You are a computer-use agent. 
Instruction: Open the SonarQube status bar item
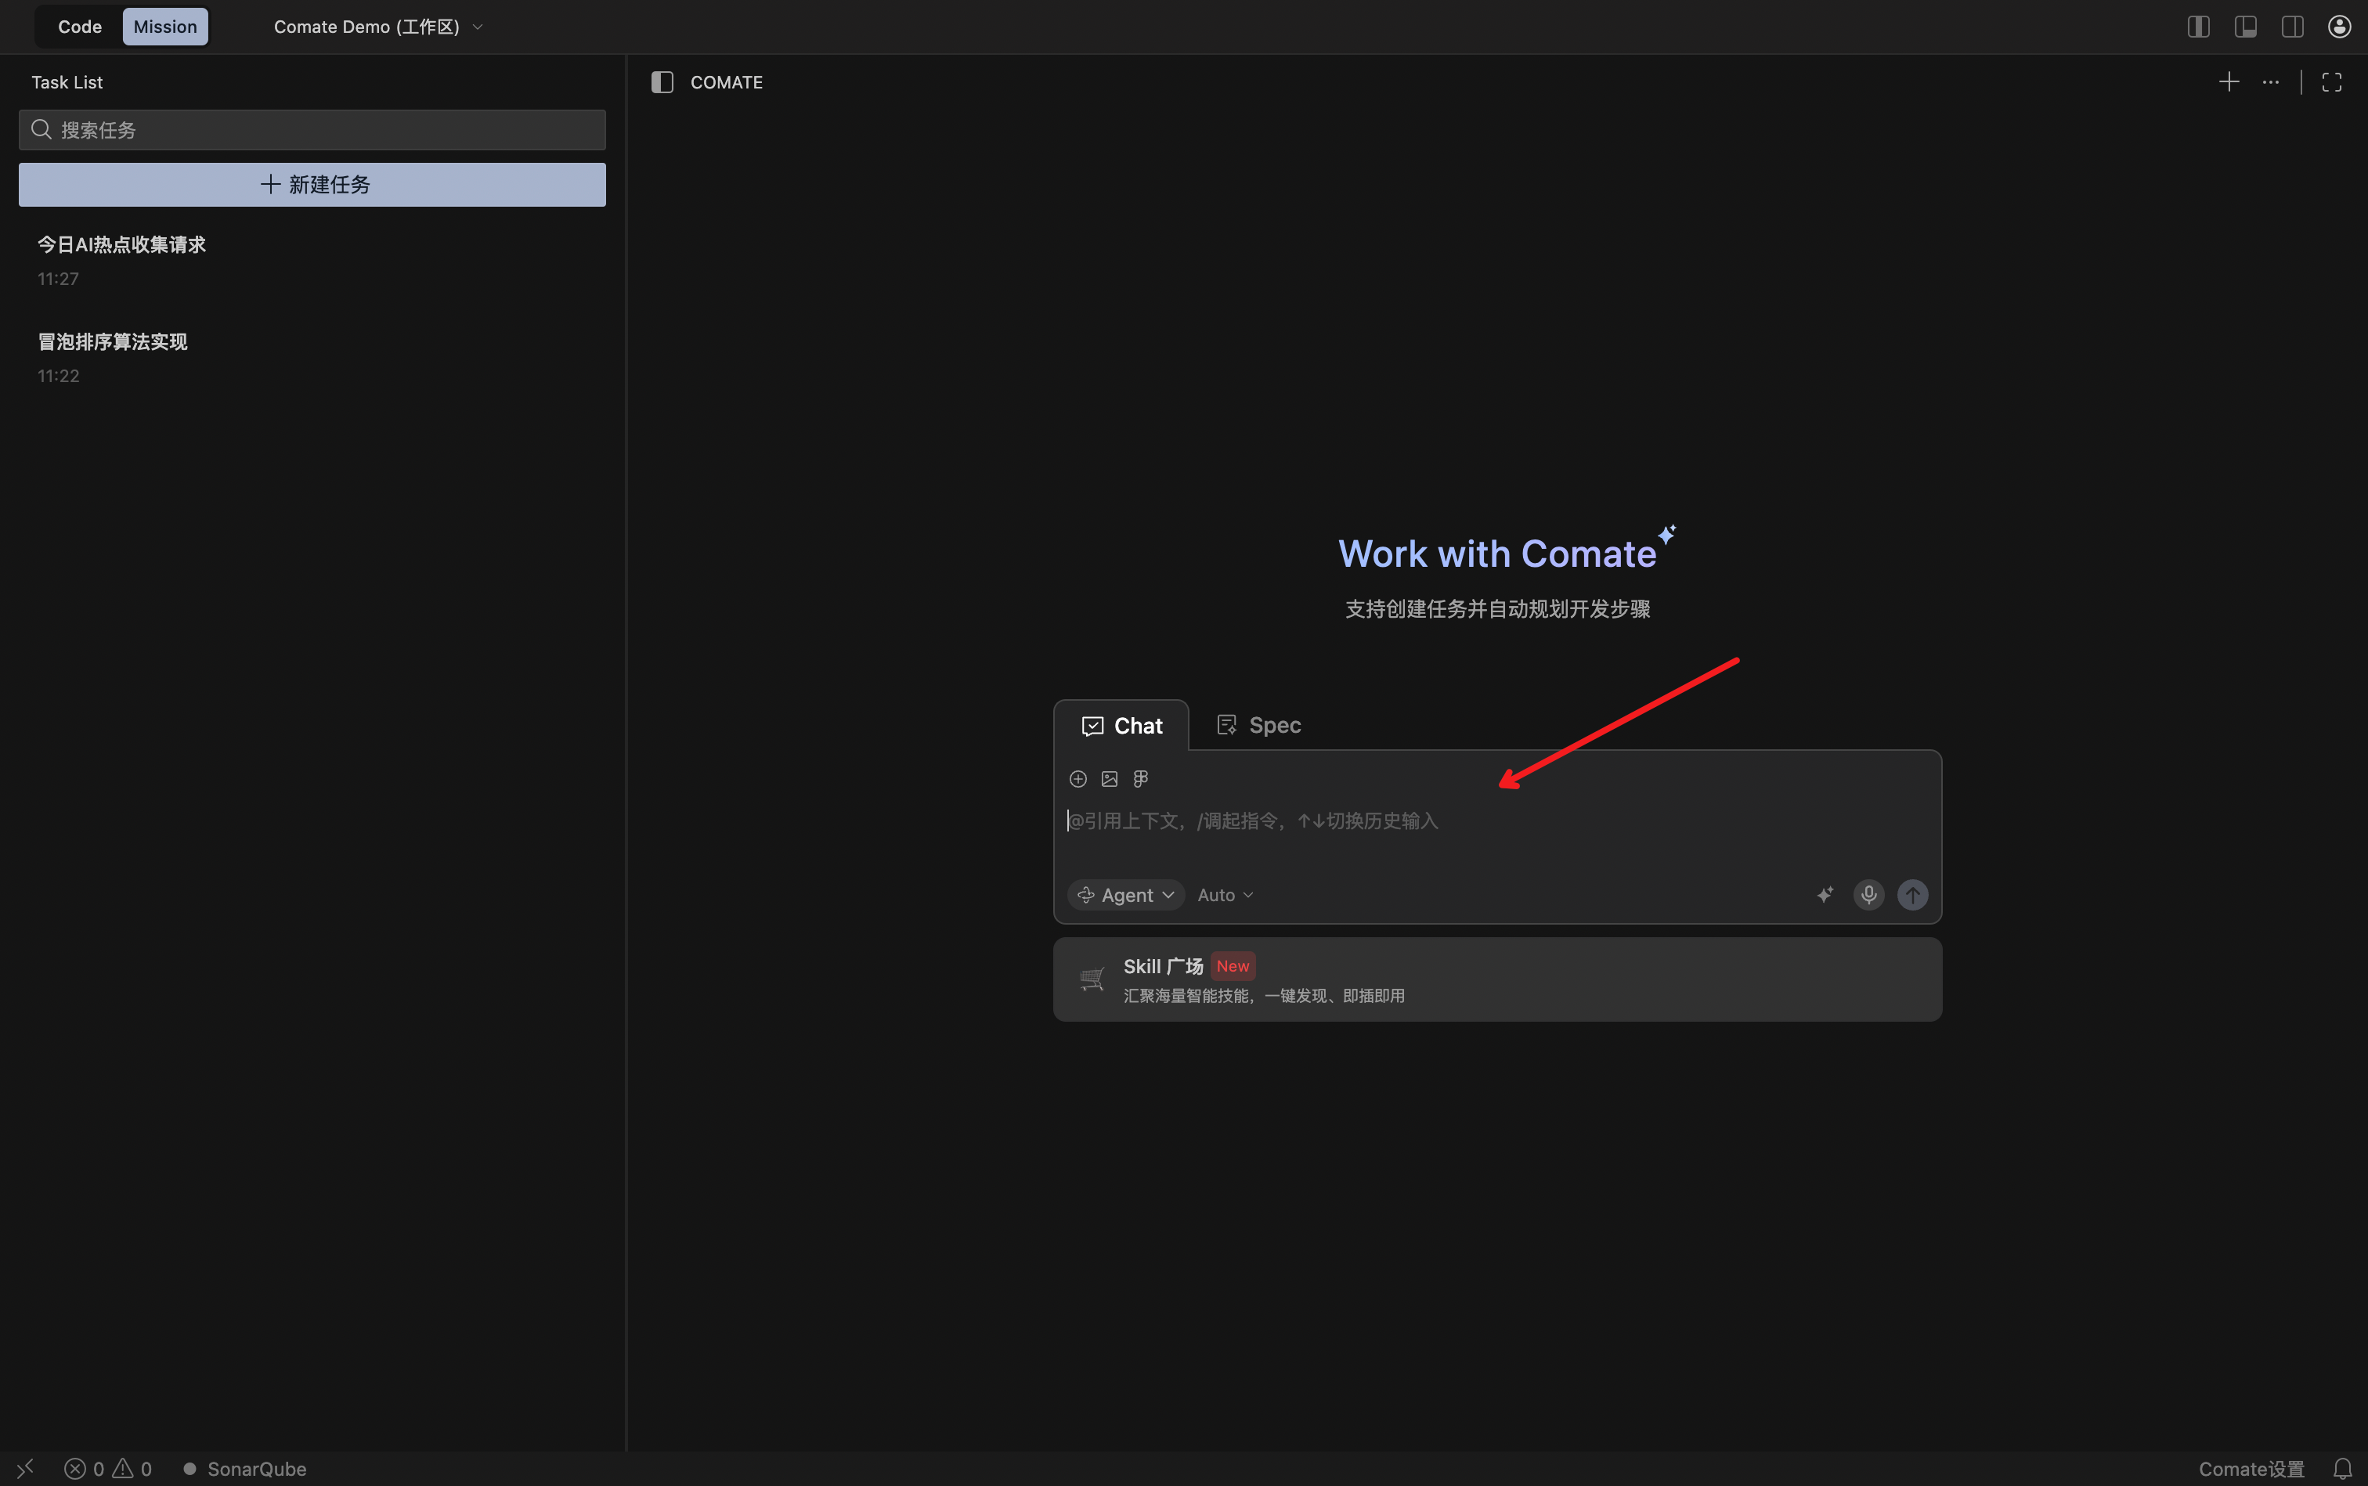[245, 1470]
